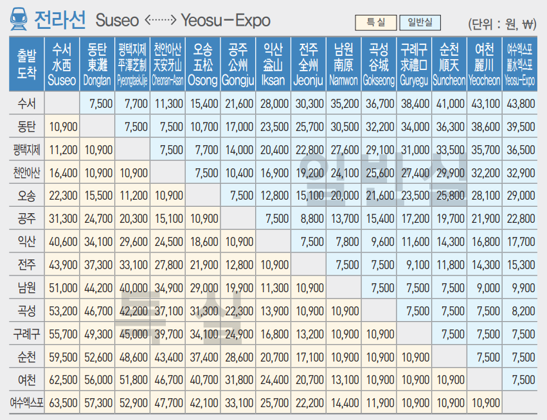Viewport: 547px width, 420px height.
Task: Click the 43,800 fare cell
Action: pos(519,103)
